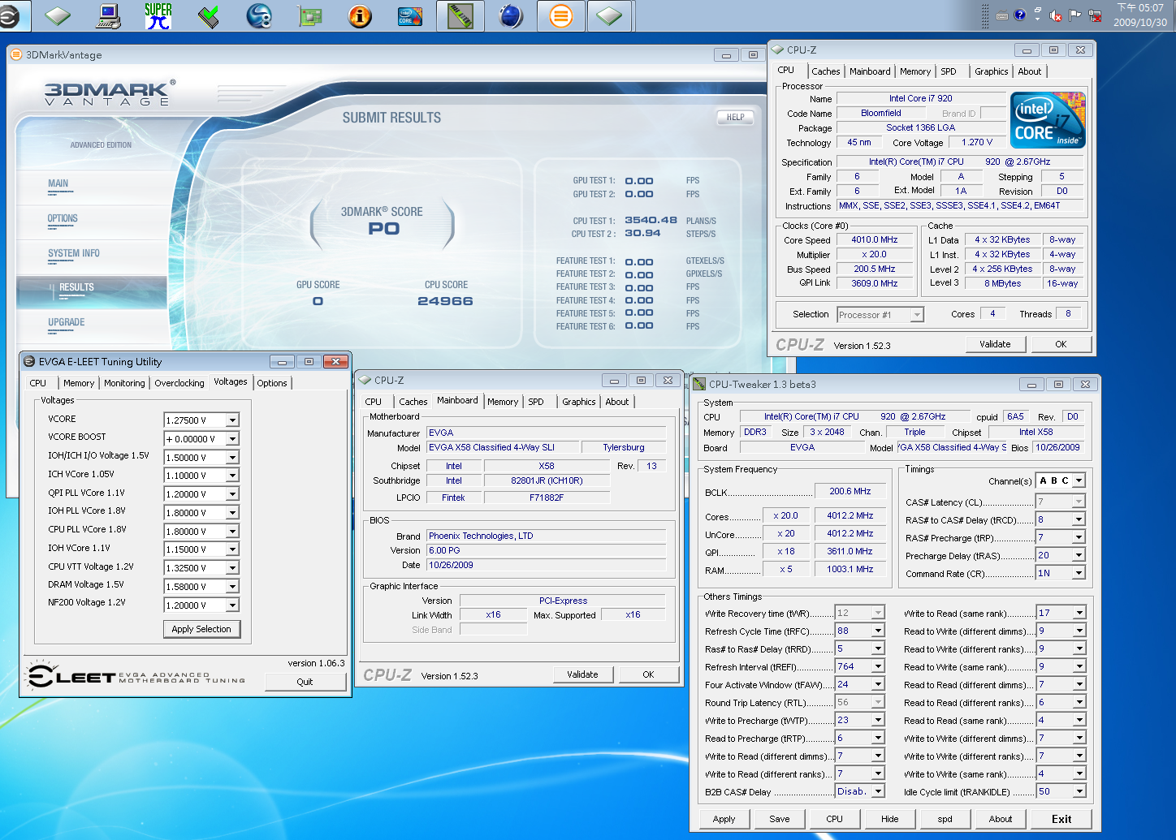This screenshot has width=1176, height=840.
Task: Click Hide button in CPU-Tweaker
Action: point(890,819)
